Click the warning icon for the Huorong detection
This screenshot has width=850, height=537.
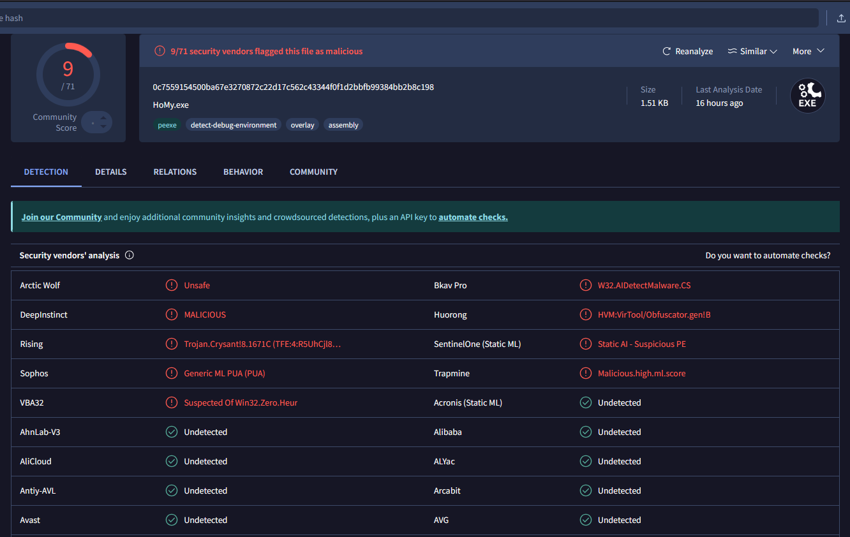[586, 314]
